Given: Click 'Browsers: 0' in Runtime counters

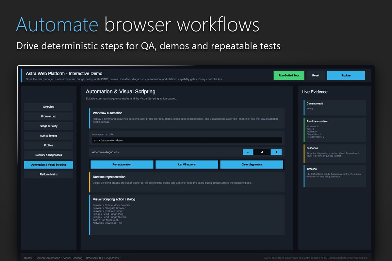Looking at the screenshot, I should click(313, 126).
